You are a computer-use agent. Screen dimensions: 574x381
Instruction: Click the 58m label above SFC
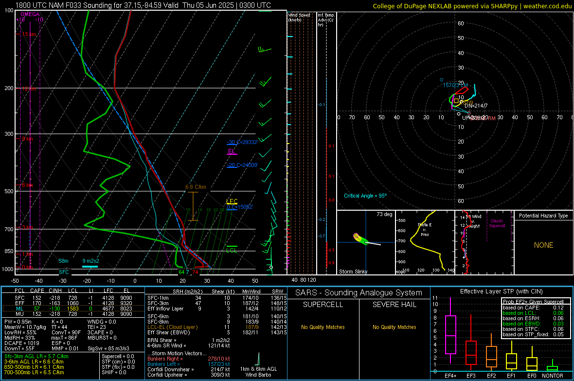pos(63,261)
